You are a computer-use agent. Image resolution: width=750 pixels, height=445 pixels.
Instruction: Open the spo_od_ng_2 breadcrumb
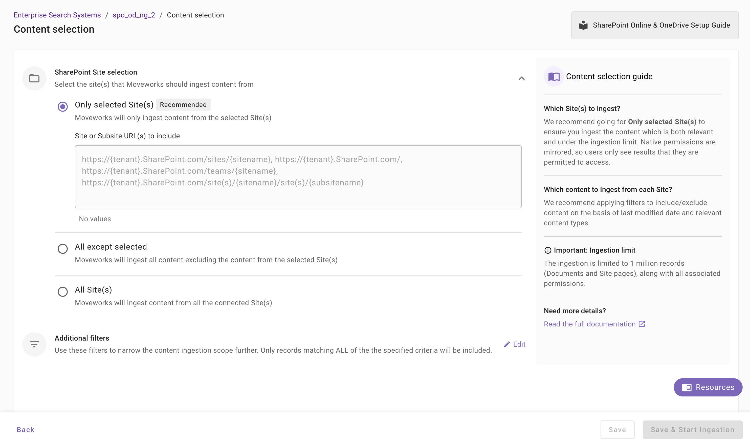coord(134,15)
